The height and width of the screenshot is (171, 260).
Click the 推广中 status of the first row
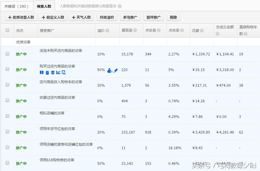coord(21,54)
